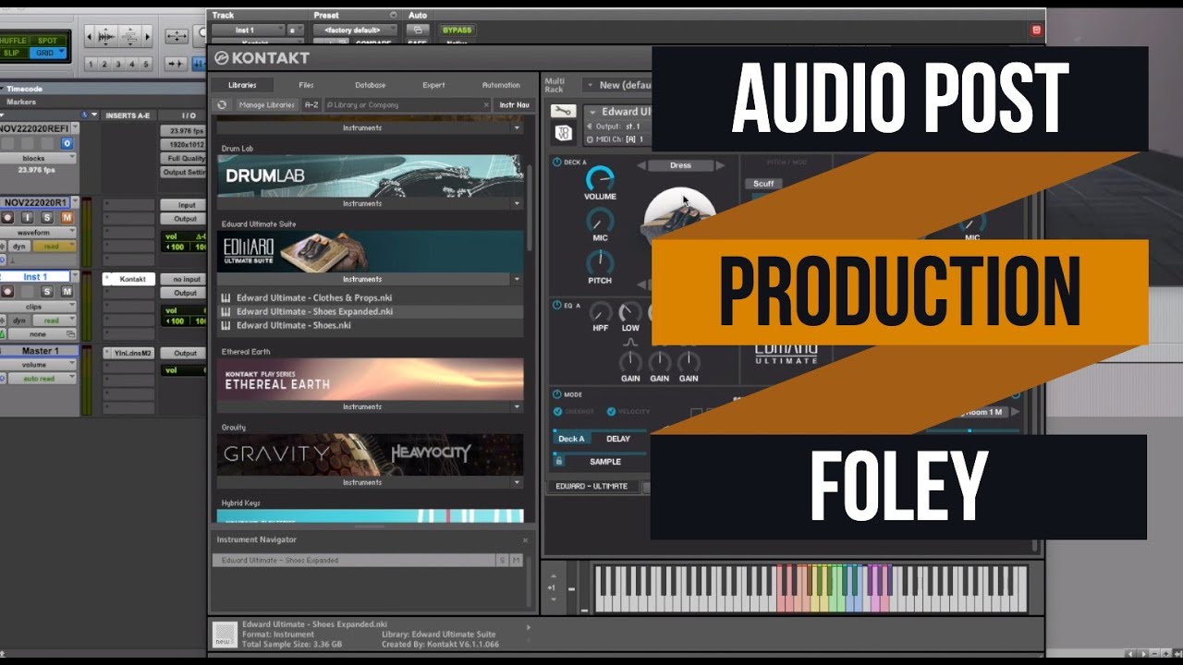Click the record-enable button on NOV222020R1 track
This screenshot has height=665, width=1183.
tap(7, 217)
